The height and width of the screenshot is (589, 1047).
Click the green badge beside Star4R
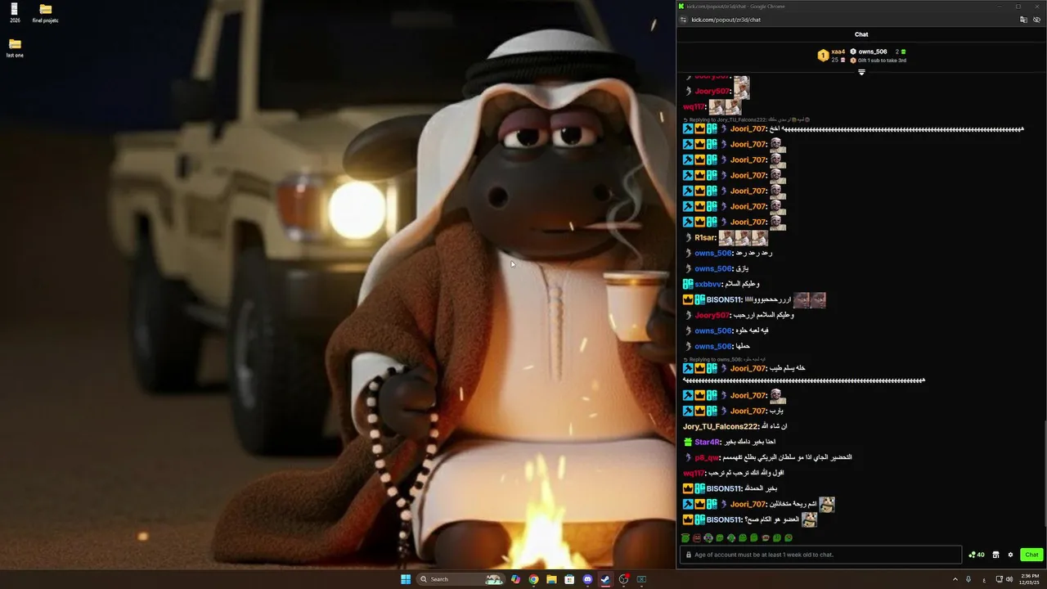click(x=688, y=443)
